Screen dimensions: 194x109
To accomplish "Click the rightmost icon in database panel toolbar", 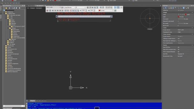I will click(19, 8).
